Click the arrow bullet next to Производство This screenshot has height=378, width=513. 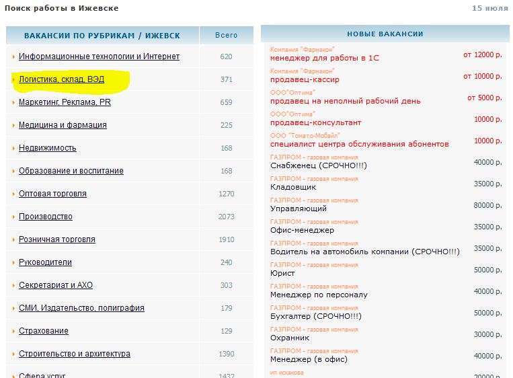(x=13, y=217)
